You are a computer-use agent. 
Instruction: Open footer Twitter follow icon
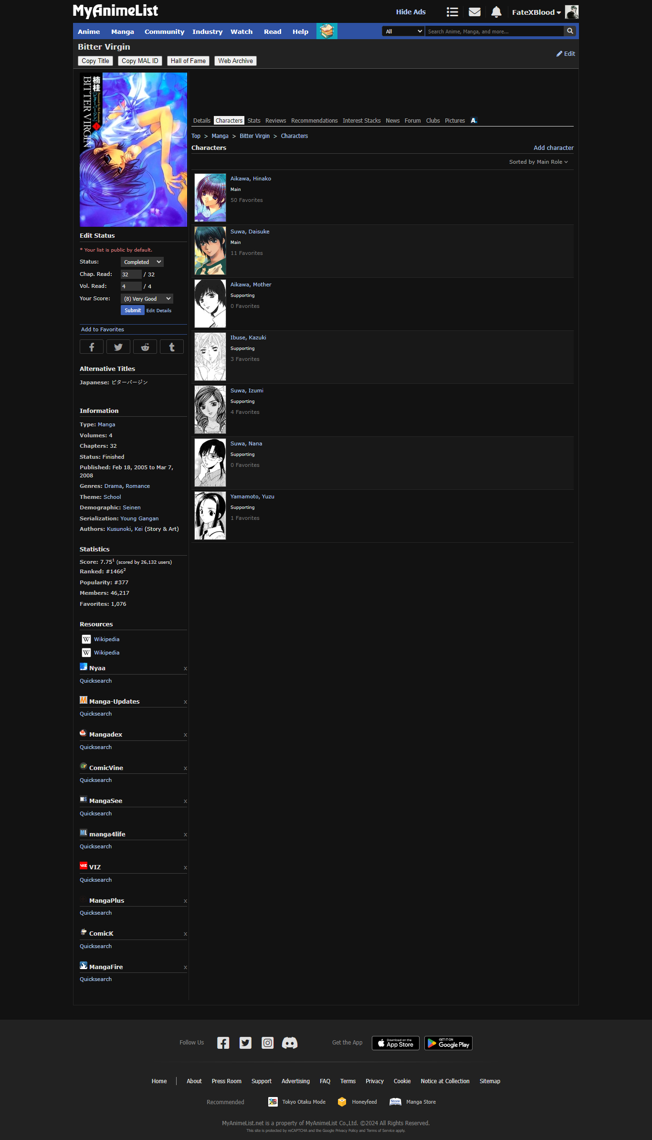[x=245, y=1043]
